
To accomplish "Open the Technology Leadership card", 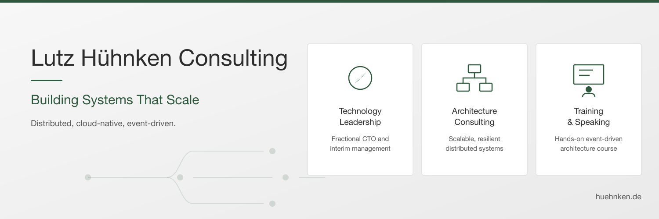I will point(360,109).
